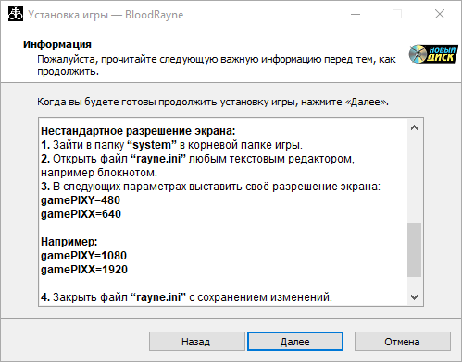The image size is (462, 362).
Task: Click the scroll up arrow in info box
Action: coord(414,127)
